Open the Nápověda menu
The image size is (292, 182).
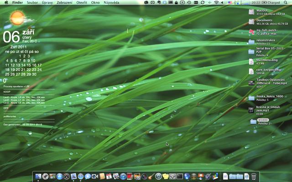point(111,2)
